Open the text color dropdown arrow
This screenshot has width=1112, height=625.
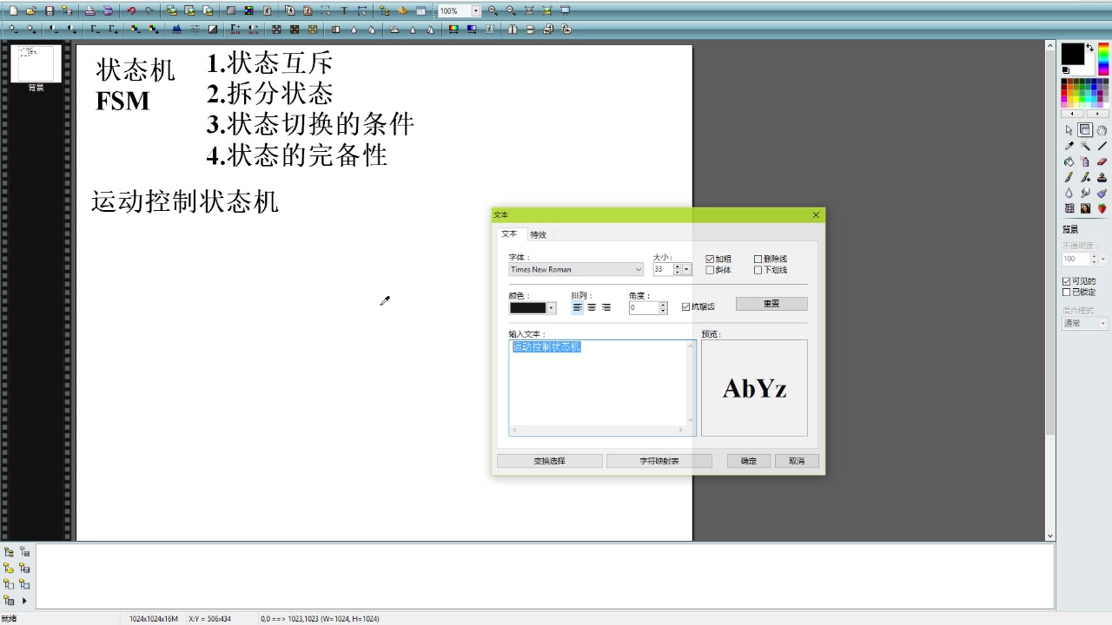pyautogui.click(x=551, y=308)
